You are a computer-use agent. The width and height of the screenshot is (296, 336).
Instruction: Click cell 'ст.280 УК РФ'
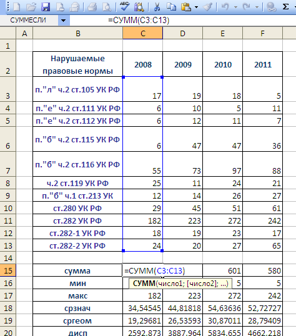[78, 208]
